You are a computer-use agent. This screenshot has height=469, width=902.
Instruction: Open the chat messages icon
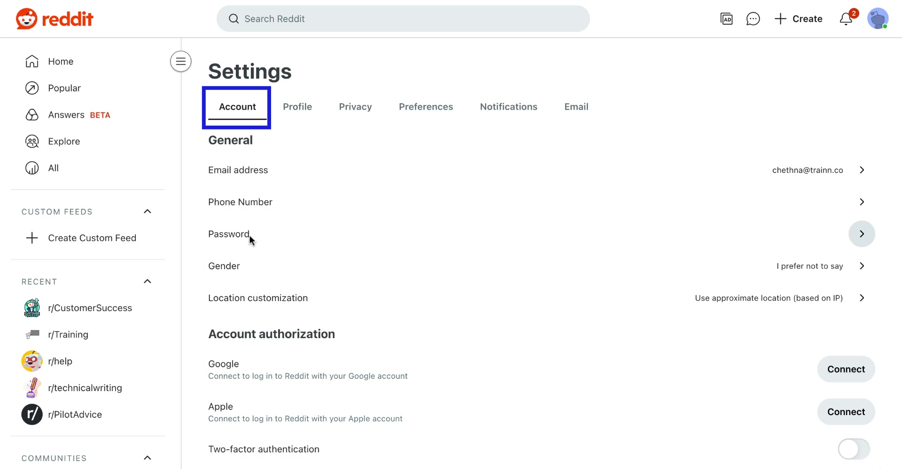753,19
